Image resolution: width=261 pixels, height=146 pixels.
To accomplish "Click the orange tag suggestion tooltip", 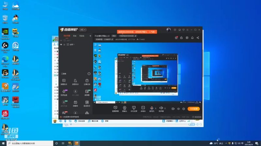I will tap(137, 31).
